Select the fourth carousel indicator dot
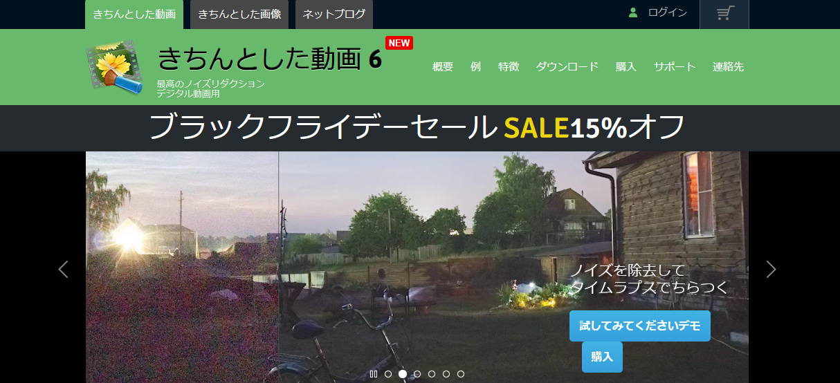Screen dimensions: 840x383 point(432,374)
